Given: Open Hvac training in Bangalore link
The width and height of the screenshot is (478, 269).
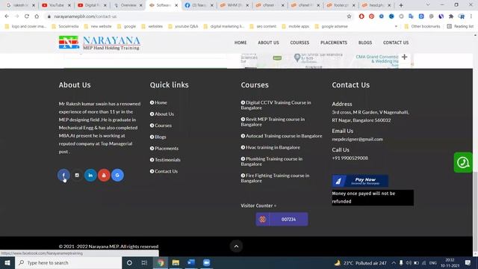Looking at the screenshot, I should pyautogui.click(x=270, y=147).
